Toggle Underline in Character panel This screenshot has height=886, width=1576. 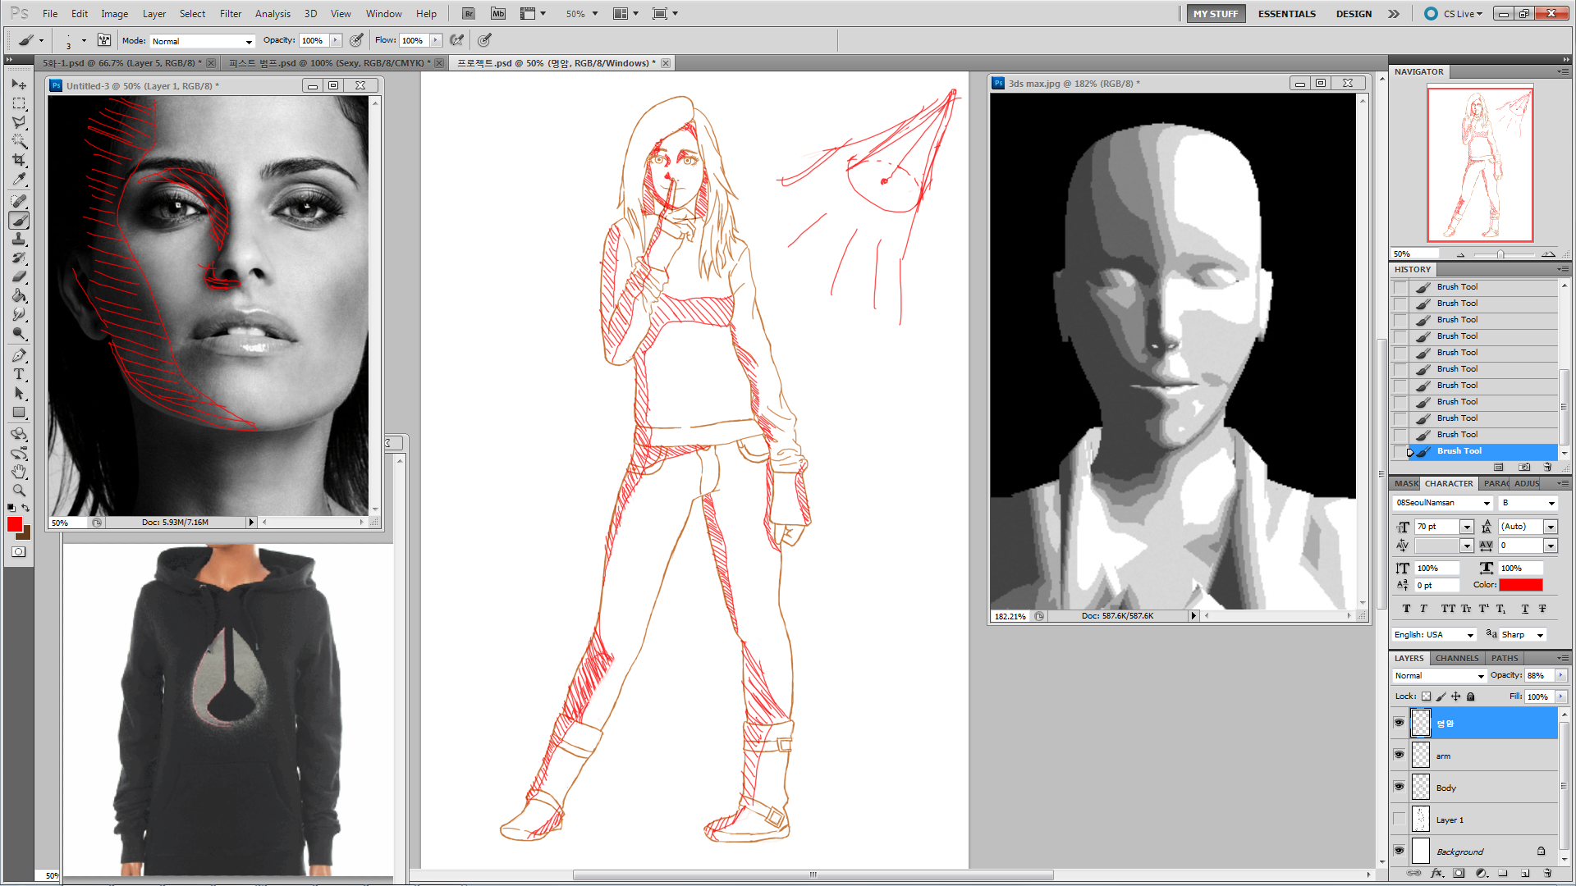pos(1524,609)
